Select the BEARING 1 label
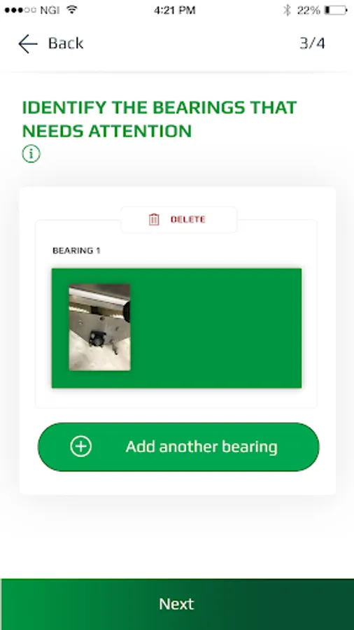Image resolution: width=354 pixels, height=630 pixels. [x=77, y=251]
